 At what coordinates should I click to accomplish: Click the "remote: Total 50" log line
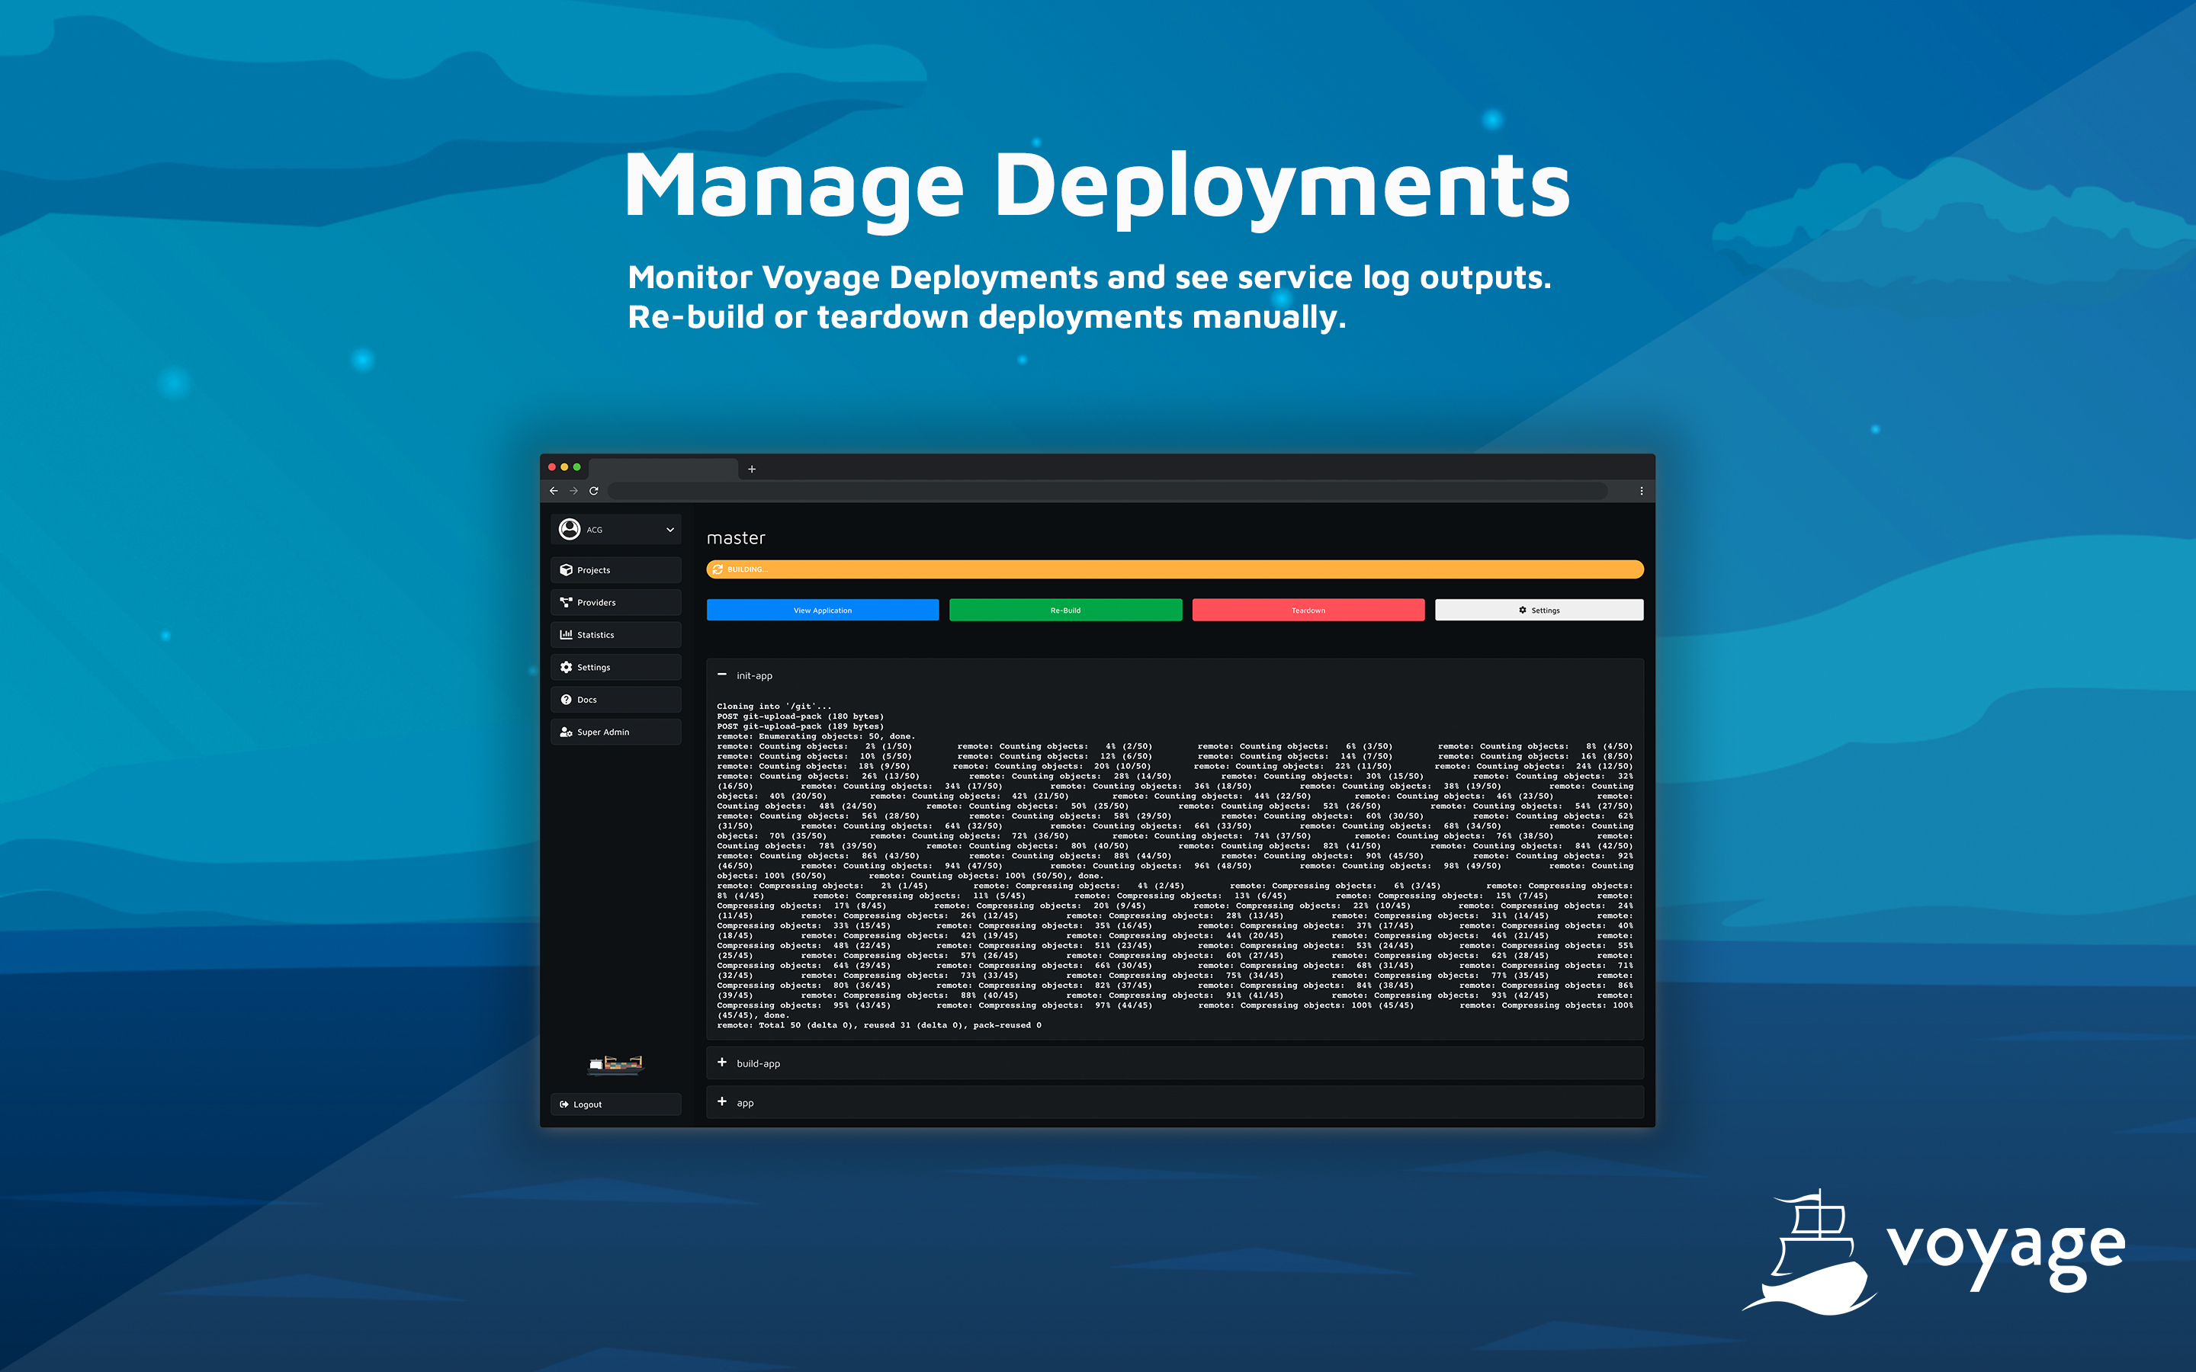(879, 1025)
